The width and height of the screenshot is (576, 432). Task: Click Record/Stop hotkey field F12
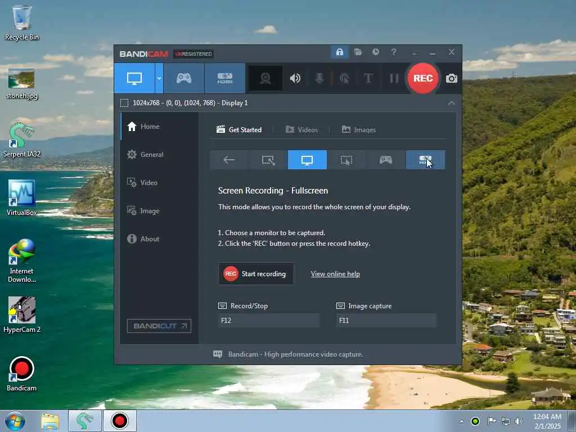pos(268,320)
